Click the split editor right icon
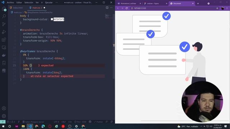Viewport: 230px width, 129px height. click(107, 8)
